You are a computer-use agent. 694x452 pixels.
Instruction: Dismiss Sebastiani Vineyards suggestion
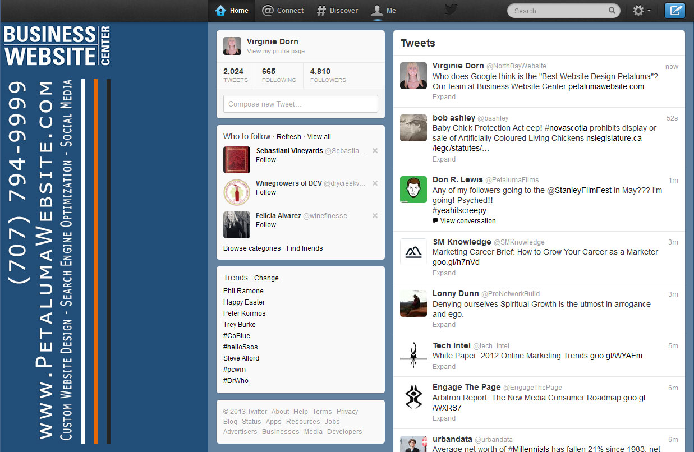click(x=375, y=150)
